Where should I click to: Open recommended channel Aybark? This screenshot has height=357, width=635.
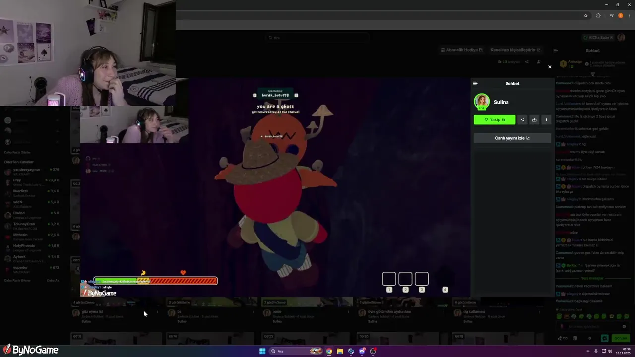pos(32,258)
